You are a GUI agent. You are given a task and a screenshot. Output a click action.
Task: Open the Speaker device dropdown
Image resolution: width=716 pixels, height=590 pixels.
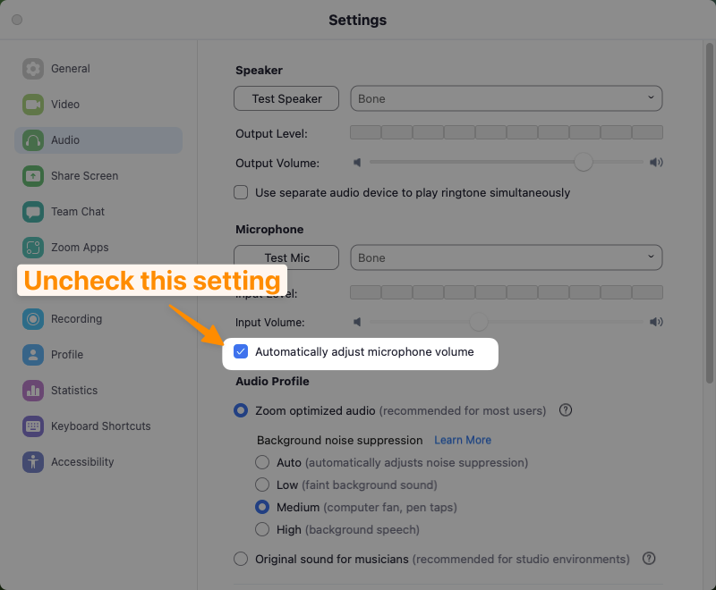click(506, 98)
